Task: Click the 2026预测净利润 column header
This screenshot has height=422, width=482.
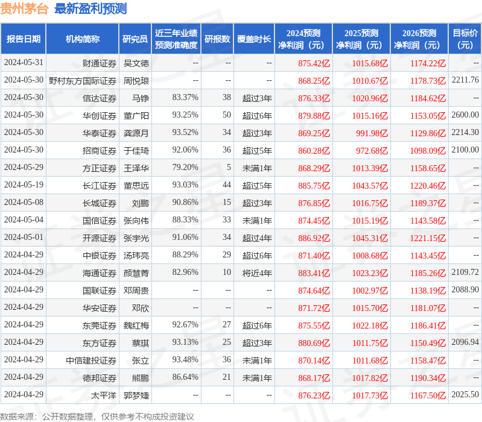Action: click(x=419, y=39)
